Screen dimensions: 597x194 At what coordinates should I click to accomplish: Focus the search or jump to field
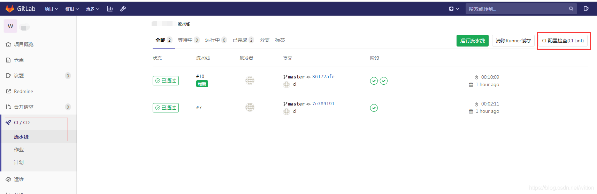click(x=521, y=9)
